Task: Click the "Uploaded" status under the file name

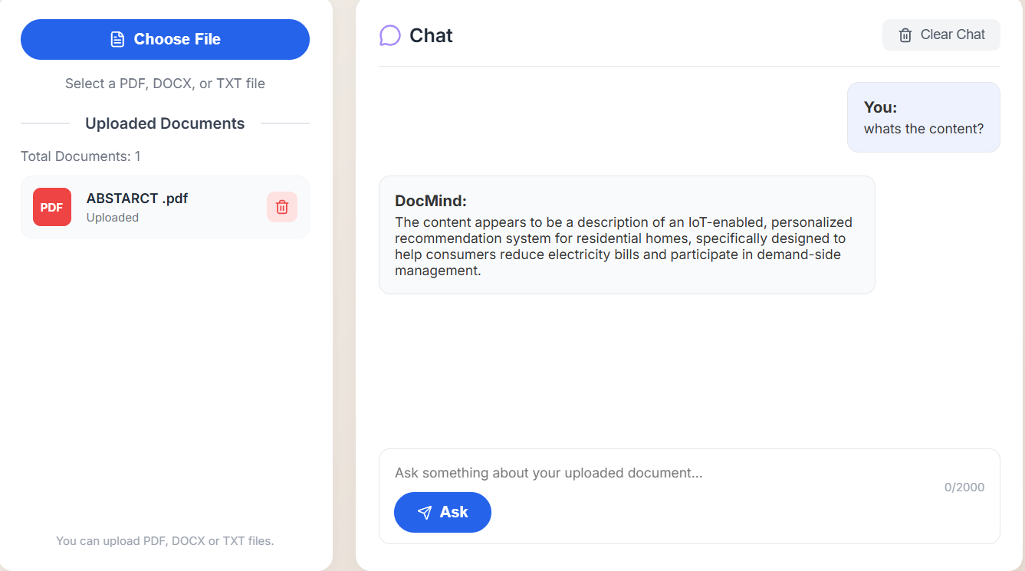Action: coord(113,218)
